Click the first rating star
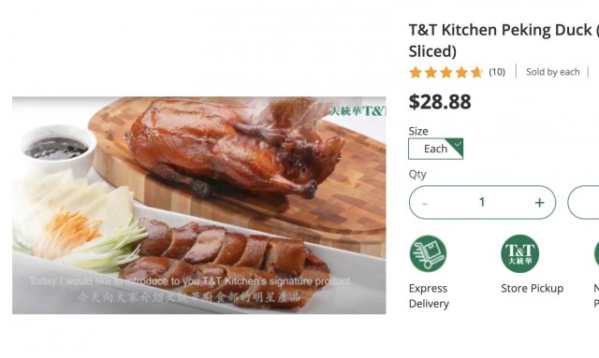Image resolution: width=599 pixels, height=358 pixels. [x=416, y=72]
